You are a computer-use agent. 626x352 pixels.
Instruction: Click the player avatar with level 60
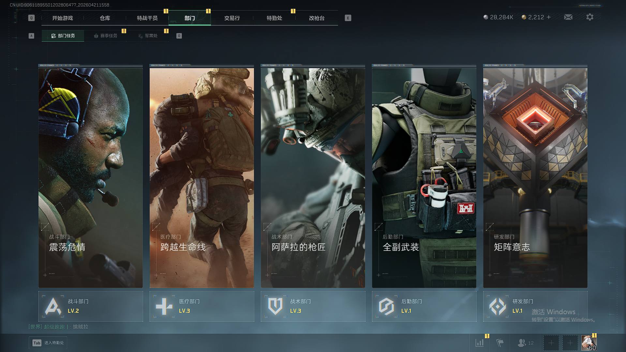coord(589,343)
